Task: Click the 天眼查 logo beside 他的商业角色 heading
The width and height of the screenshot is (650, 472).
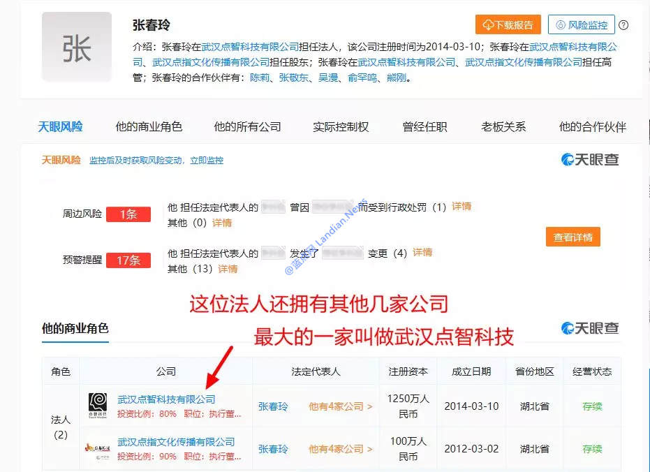Action: [590, 328]
